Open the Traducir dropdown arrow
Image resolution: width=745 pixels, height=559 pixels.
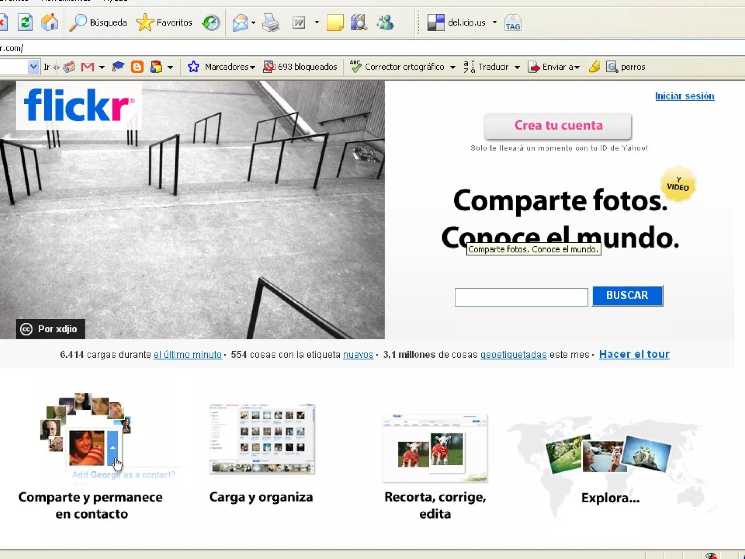pos(517,67)
